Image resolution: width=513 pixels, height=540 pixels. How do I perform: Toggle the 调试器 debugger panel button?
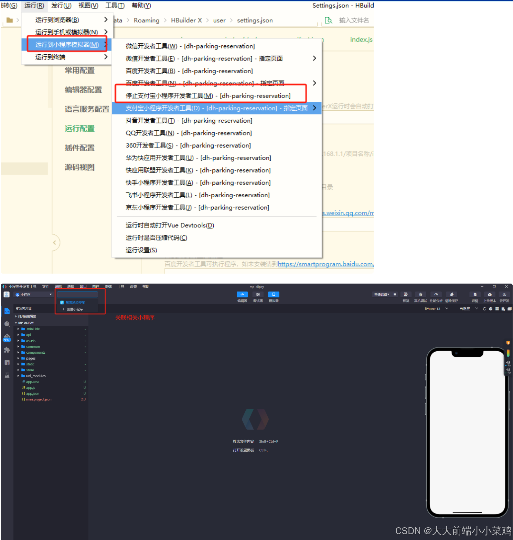(258, 295)
